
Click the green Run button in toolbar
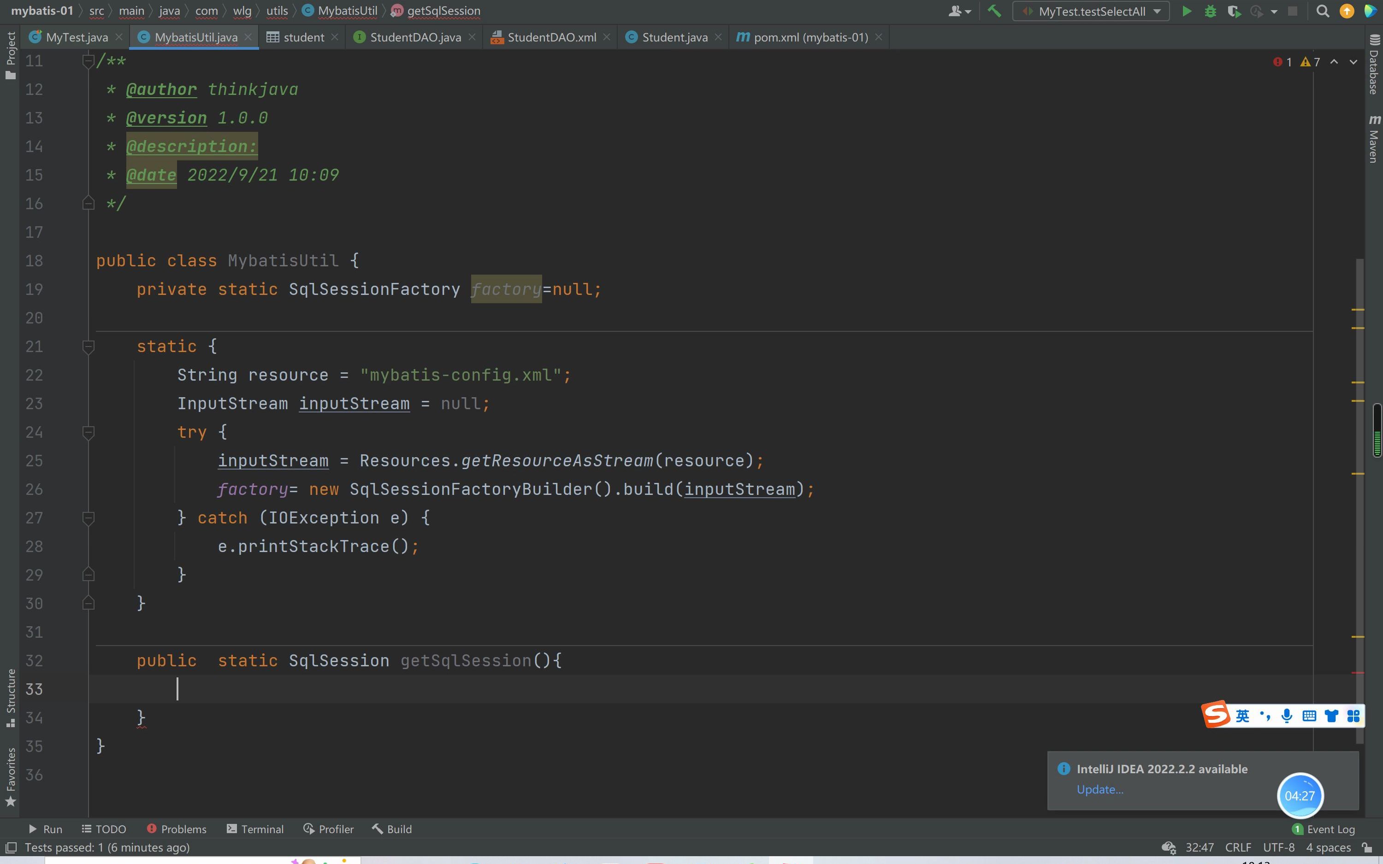[x=1187, y=12]
